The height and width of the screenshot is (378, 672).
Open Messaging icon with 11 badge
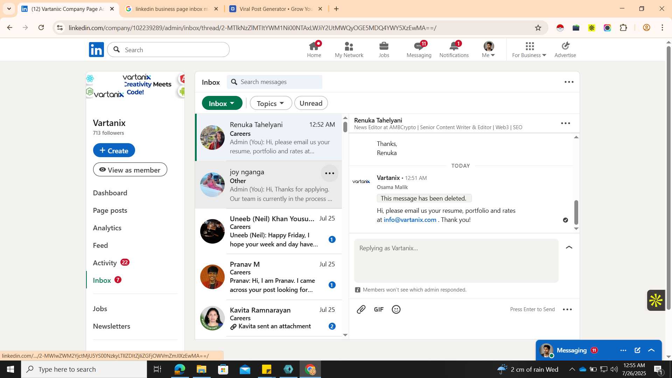419,50
